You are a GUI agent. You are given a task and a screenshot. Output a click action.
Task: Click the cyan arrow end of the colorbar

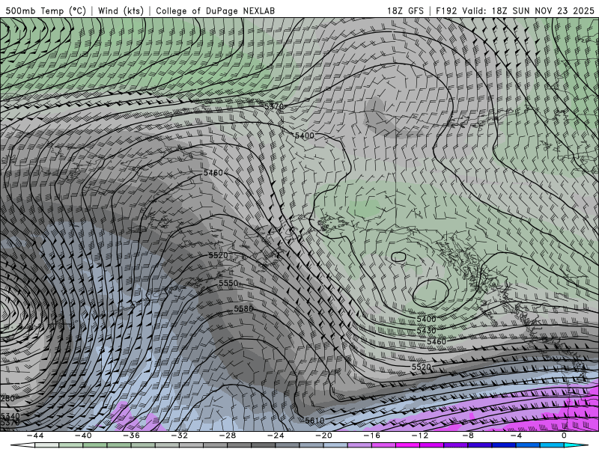pyautogui.click(x=577, y=445)
